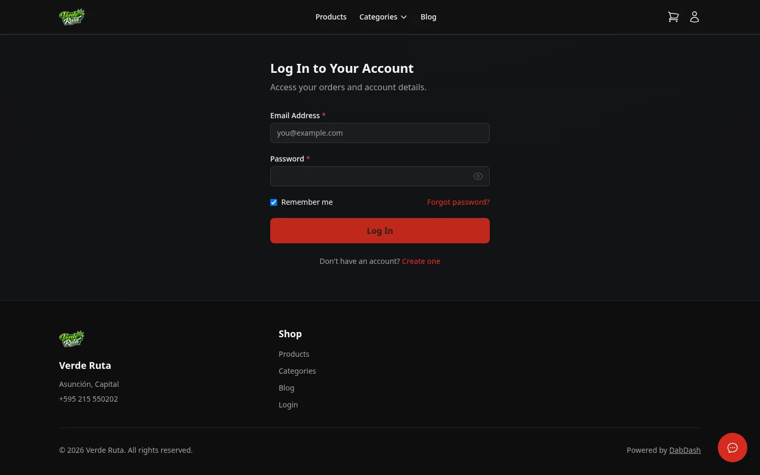Open the account profile icon
Screen dimensions: 760x475
click(695, 16)
